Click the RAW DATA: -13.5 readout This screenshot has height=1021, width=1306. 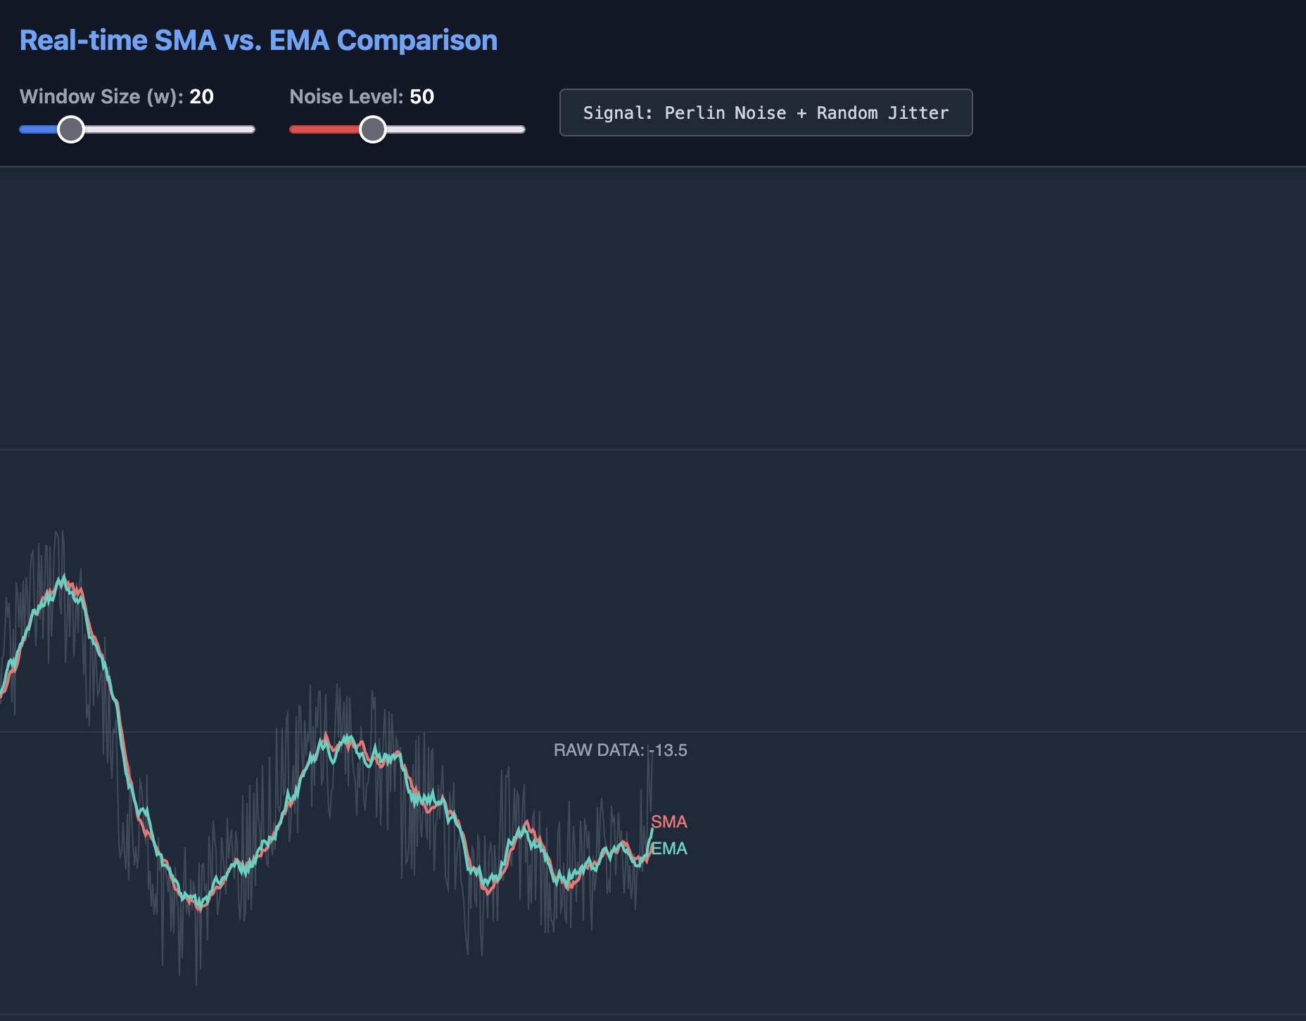(620, 750)
